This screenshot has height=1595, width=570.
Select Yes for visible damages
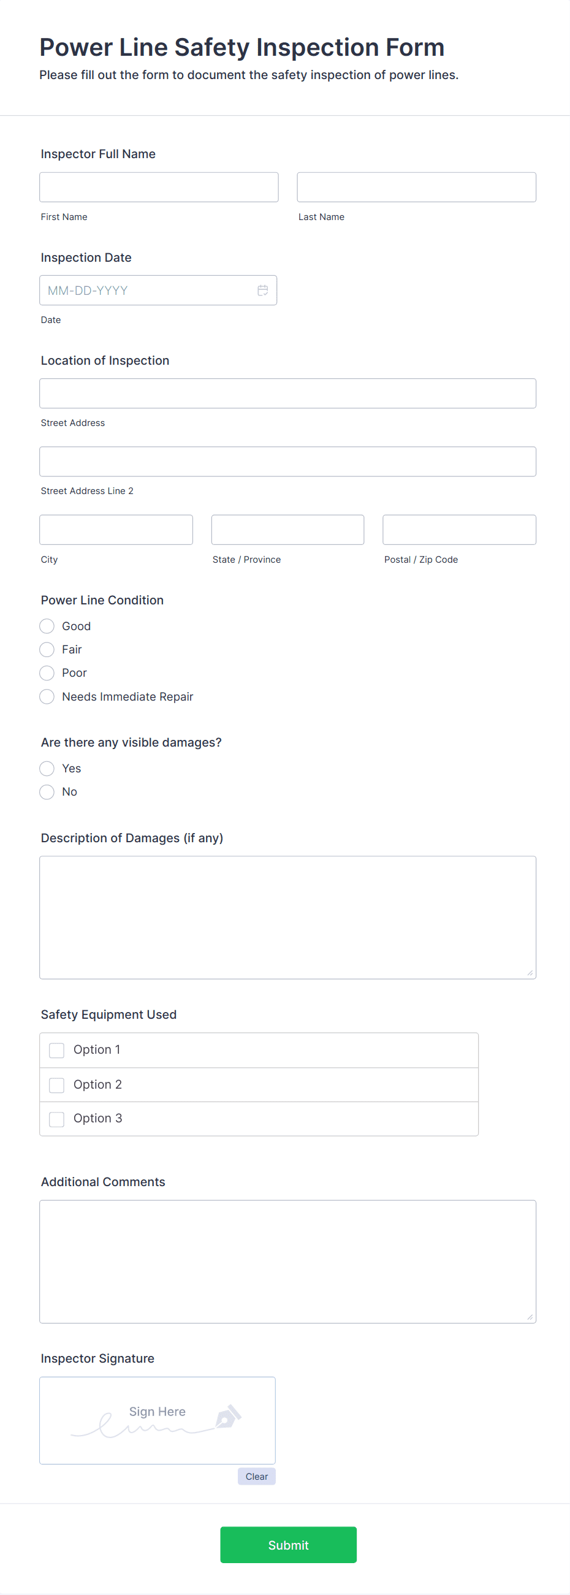(x=47, y=769)
